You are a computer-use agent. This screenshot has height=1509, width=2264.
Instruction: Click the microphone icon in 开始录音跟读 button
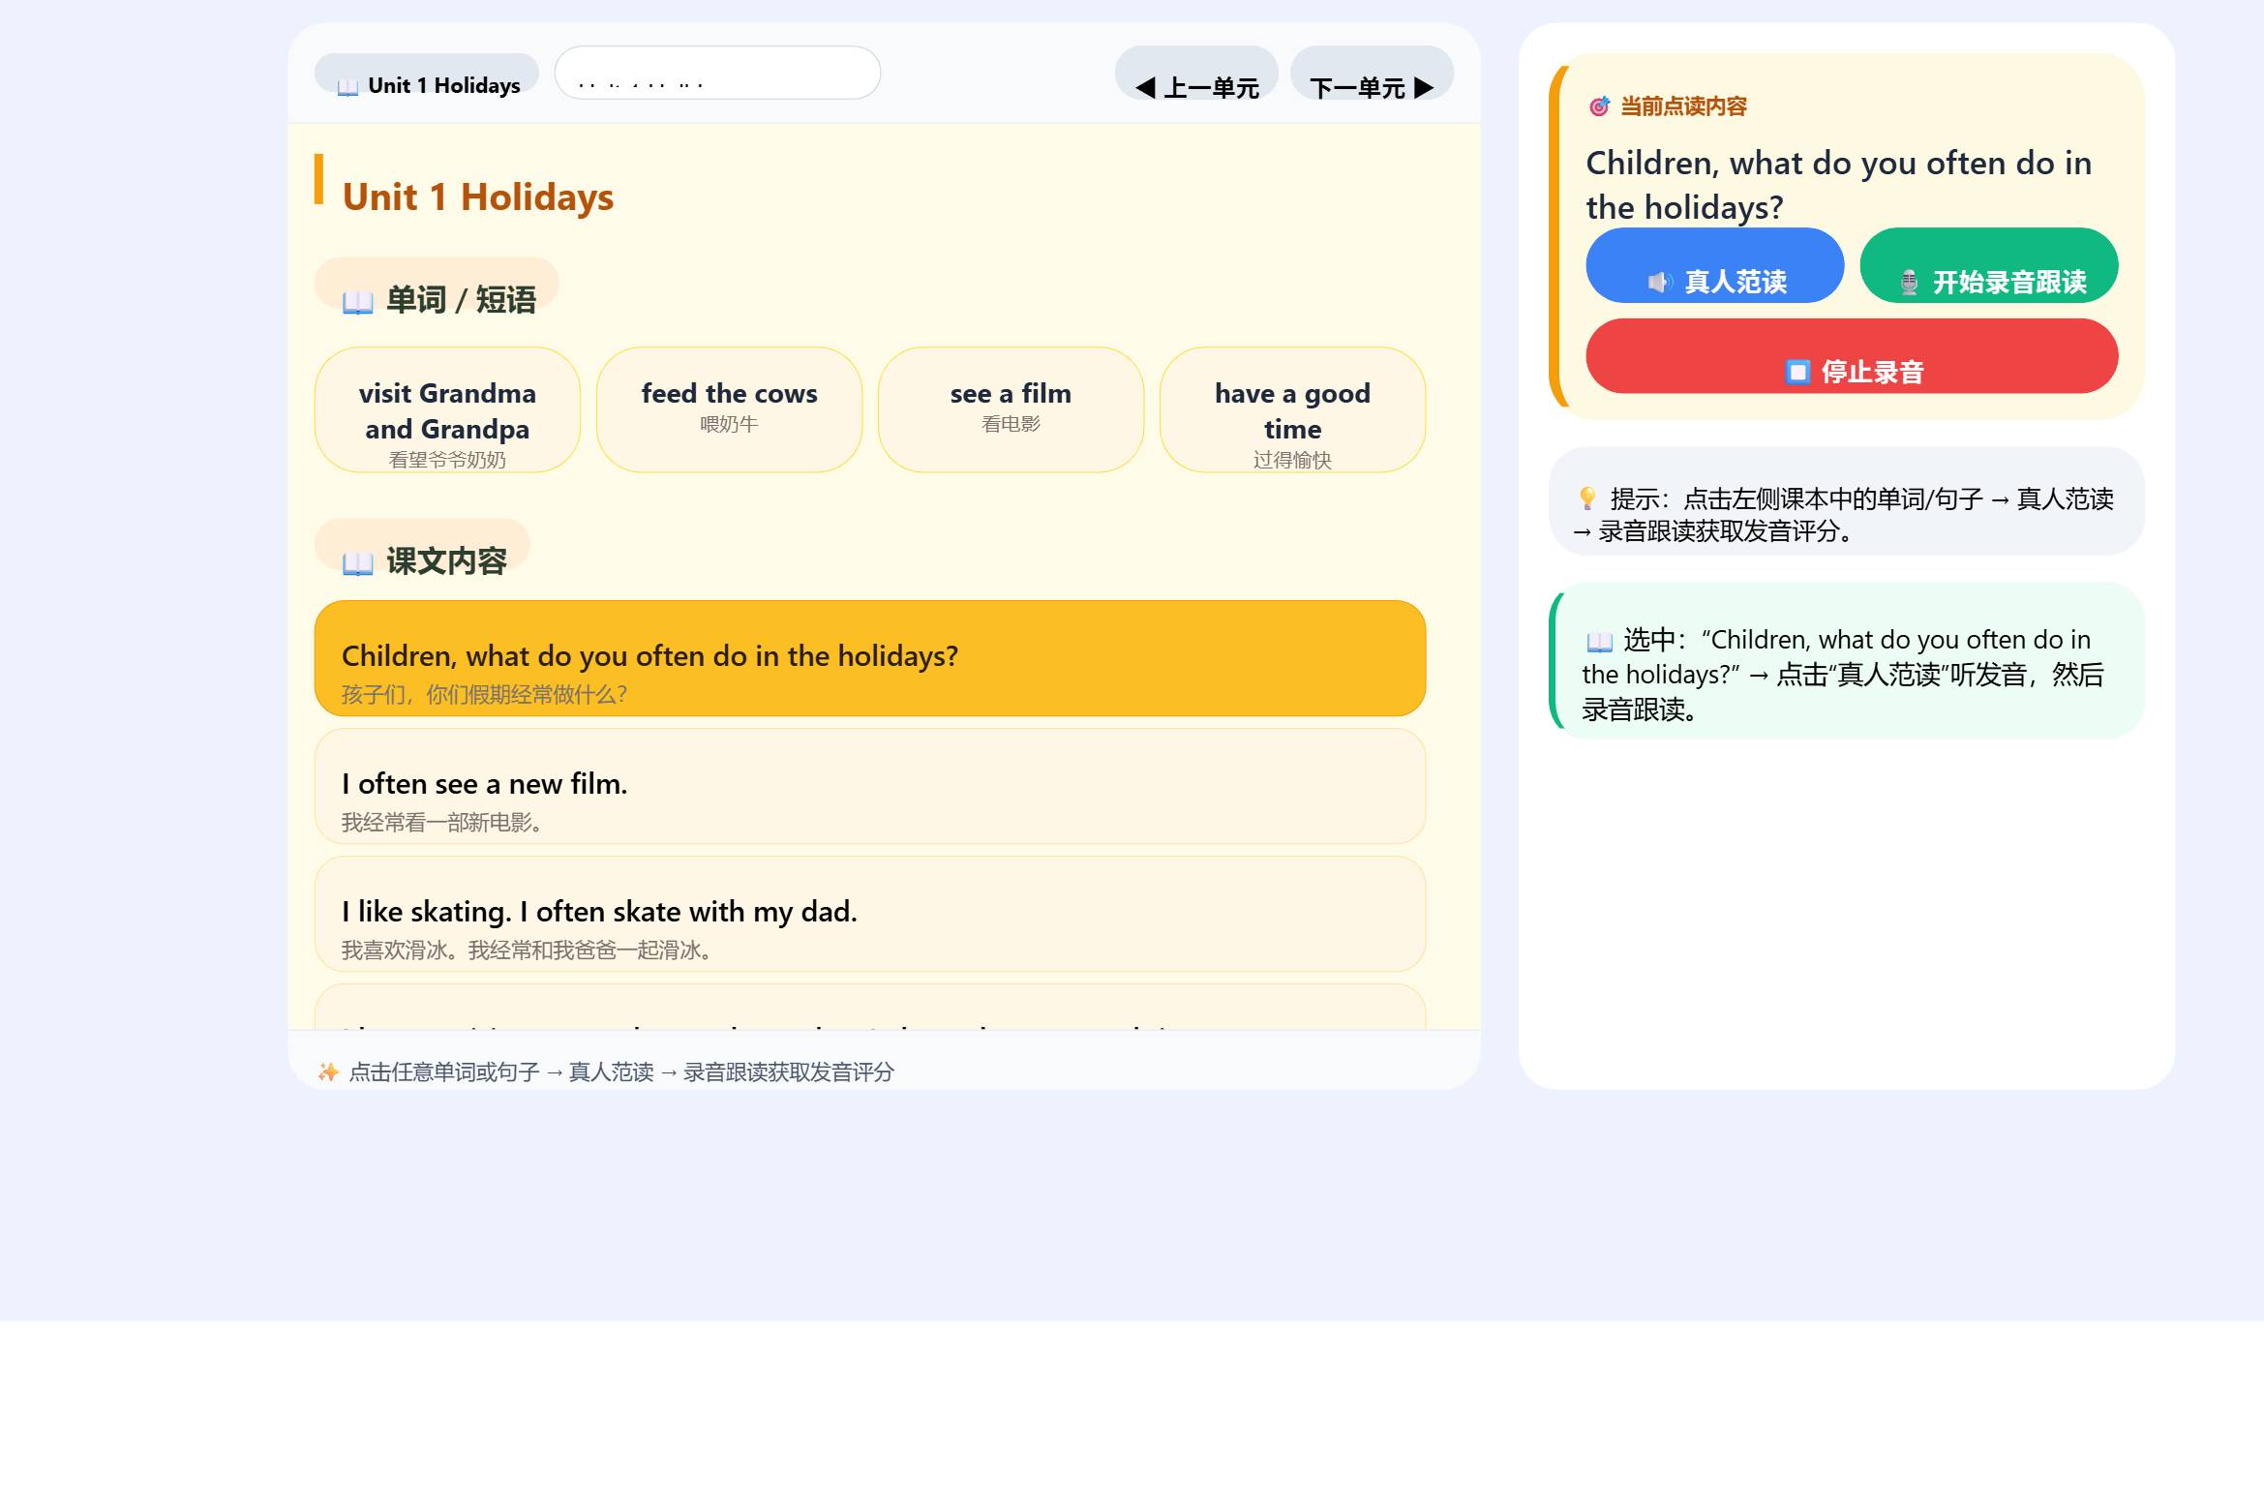point(1909,283)
